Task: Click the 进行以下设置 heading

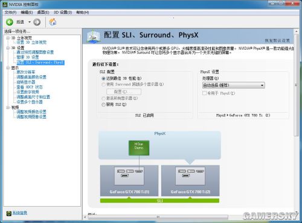Action: tap(105, 64)
